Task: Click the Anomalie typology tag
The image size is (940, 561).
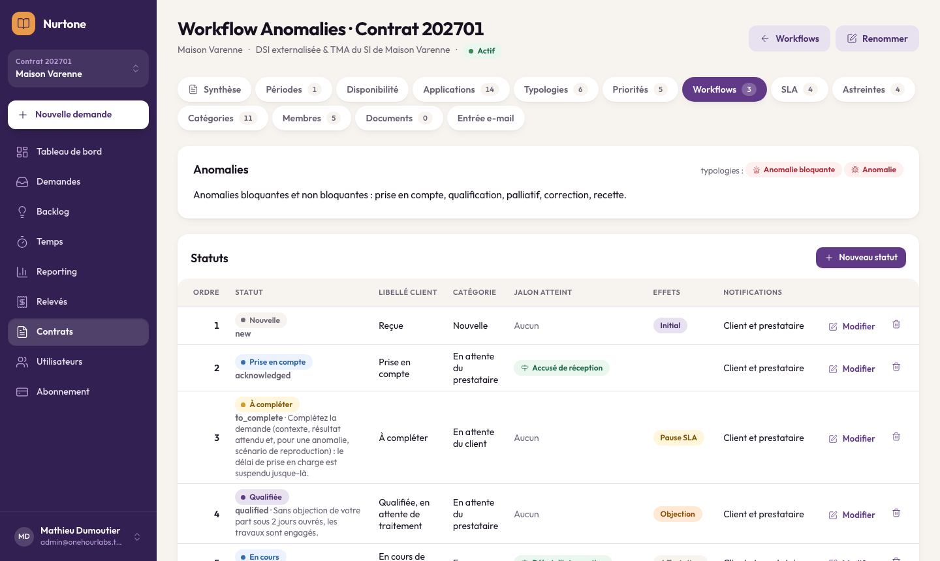Action: [873, 170]
